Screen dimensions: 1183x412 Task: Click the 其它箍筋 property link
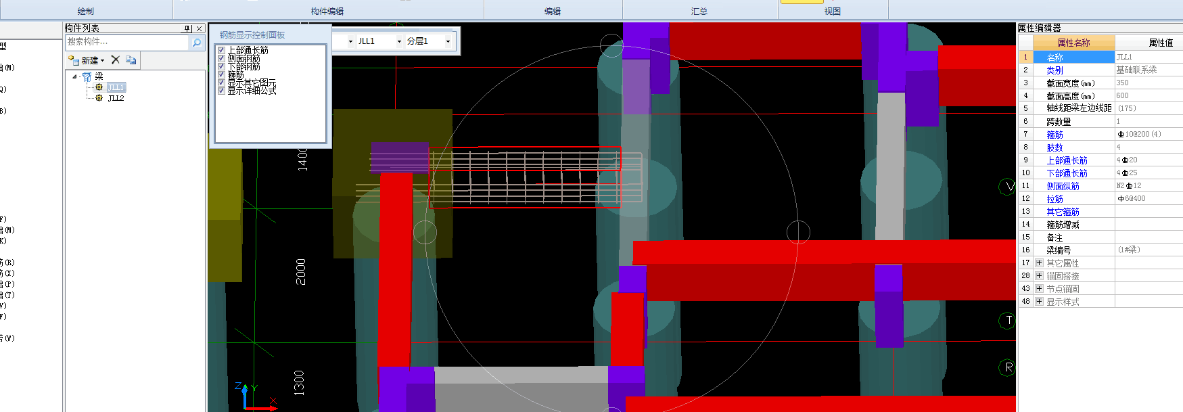click(1063, 212)
